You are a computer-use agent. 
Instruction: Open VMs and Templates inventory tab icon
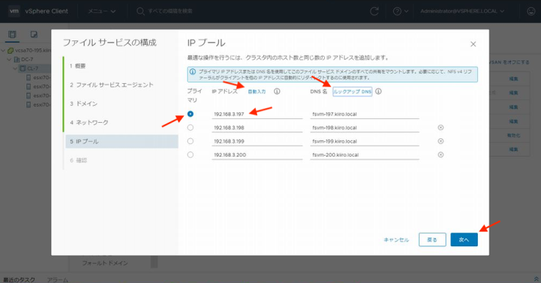[x=34, y=34]
